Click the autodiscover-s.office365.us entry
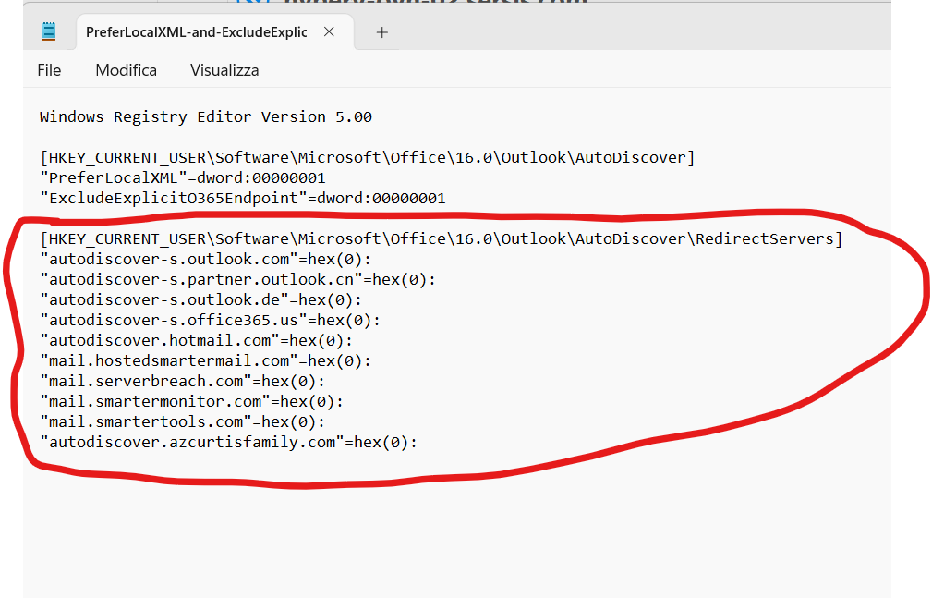Image resolution: width=932 pixels, height=598 pixels. (x=210, y=321)
